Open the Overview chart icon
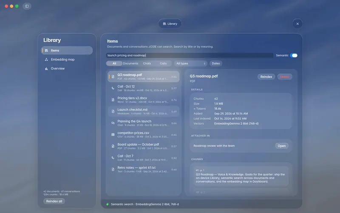 (x=46, y=69)
